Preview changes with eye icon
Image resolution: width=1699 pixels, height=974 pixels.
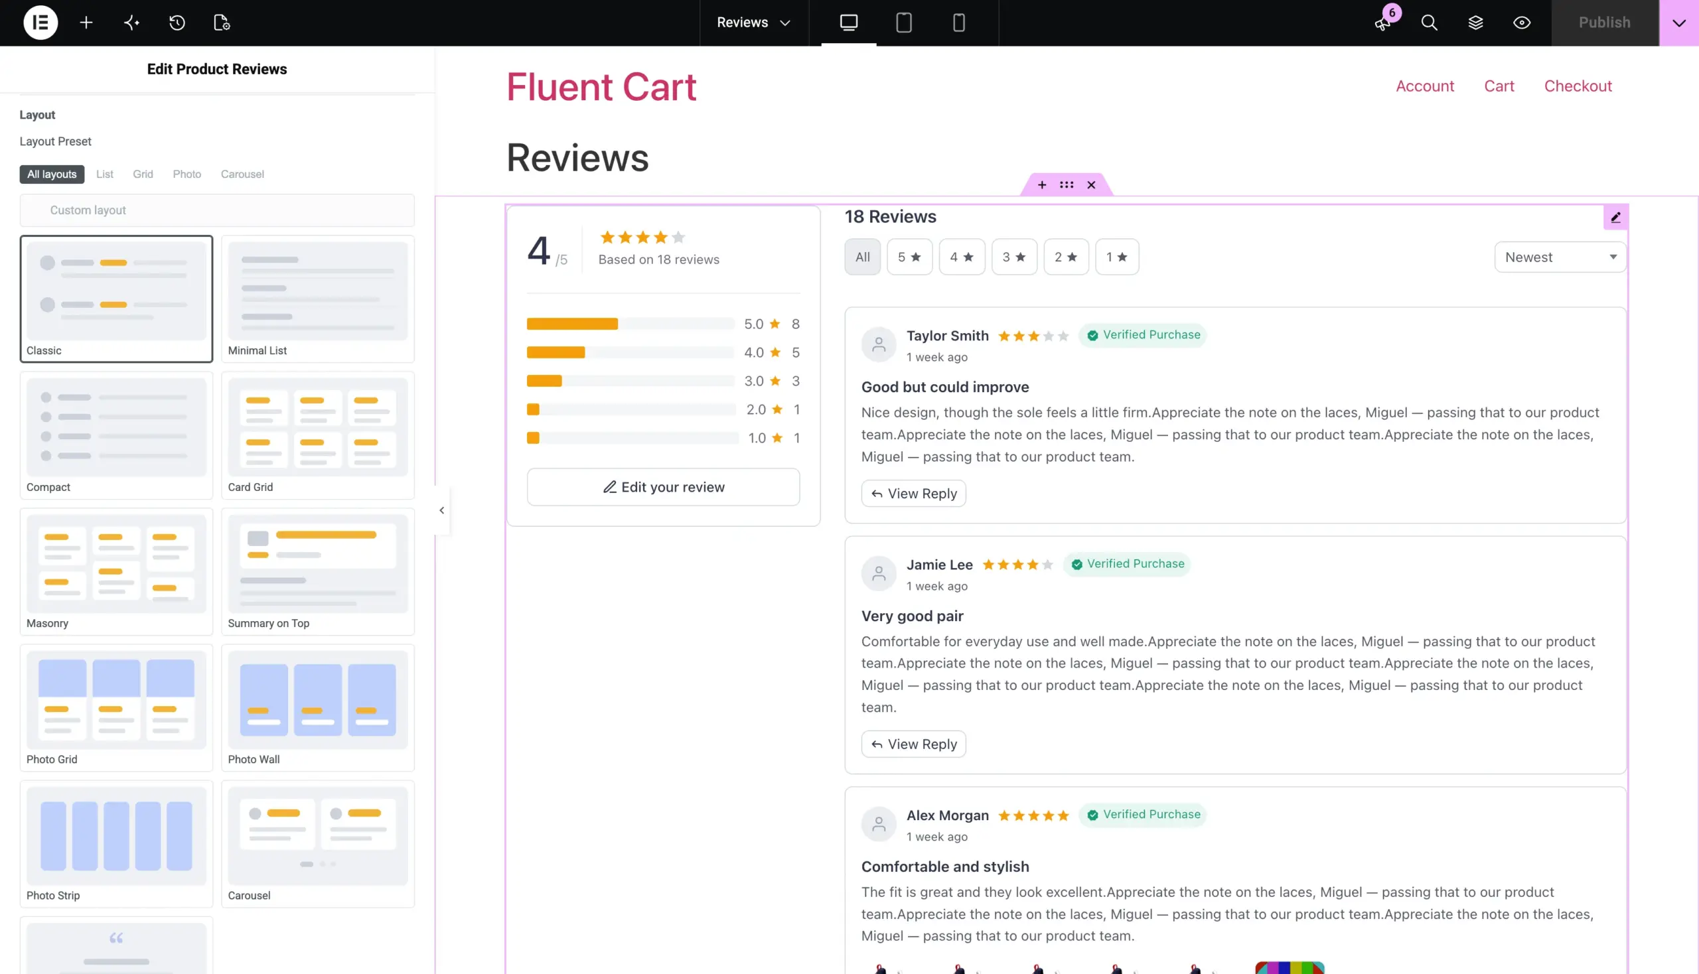(x=1522, y=23)
